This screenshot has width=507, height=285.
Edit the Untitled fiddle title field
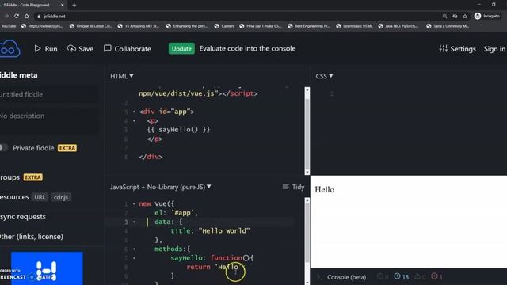click(x=48, y=94)
